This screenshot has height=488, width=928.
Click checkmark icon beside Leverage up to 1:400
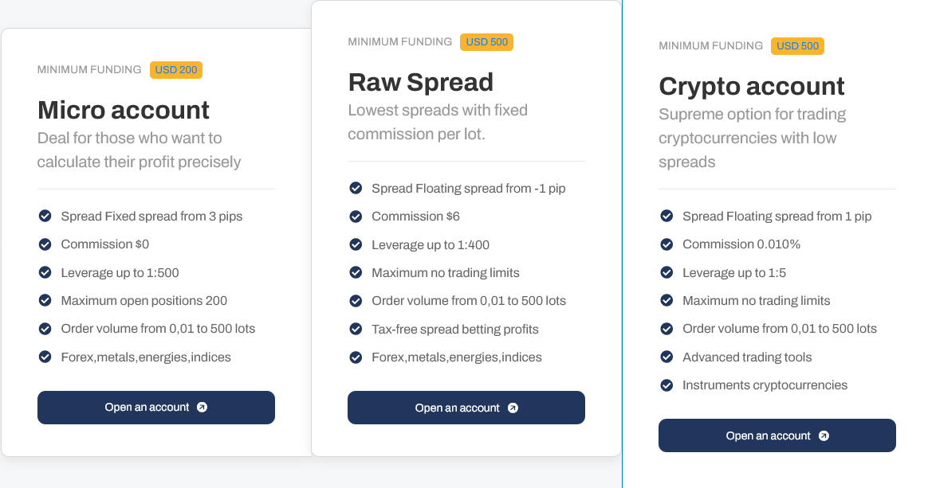pos(356,244)
